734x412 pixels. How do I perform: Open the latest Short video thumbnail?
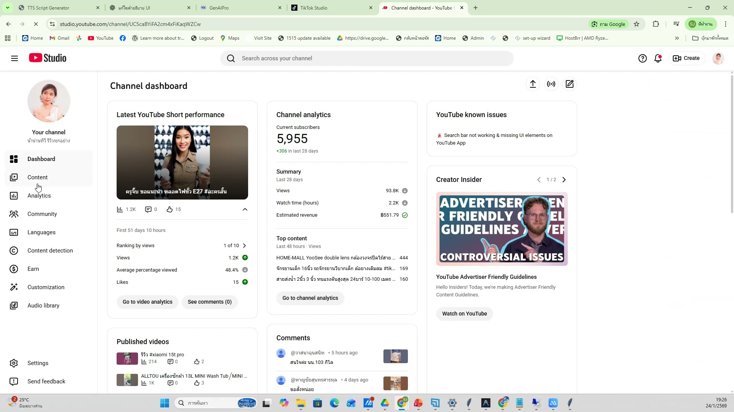point(182,163)
